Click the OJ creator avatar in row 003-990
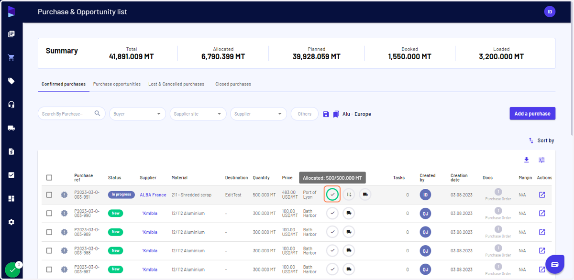 point(426,213)
